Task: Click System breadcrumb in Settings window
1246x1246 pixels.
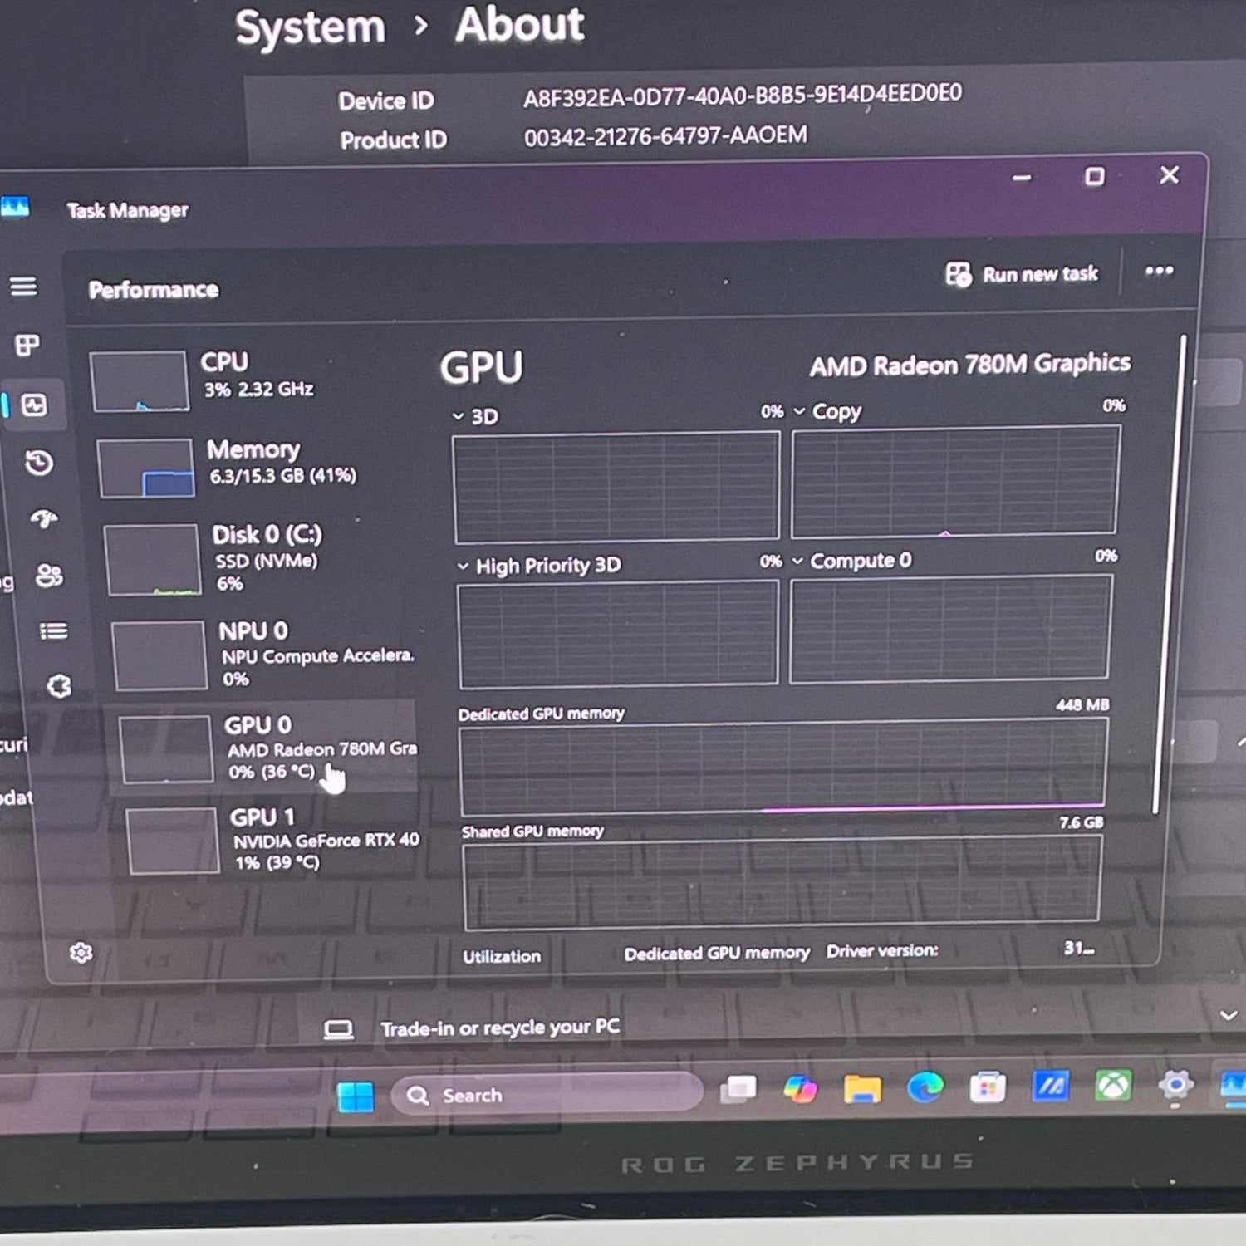Action: 310,27
